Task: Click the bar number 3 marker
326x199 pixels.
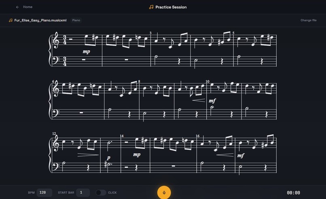Action: (x=150, y=33)
